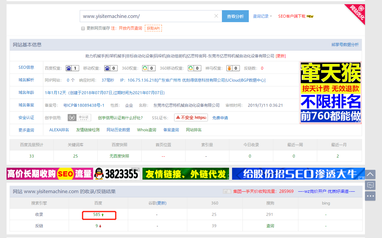The image size is (382, 238).
Task: Open the 牵天猴 advertisement image
Action: click(331, 92)
